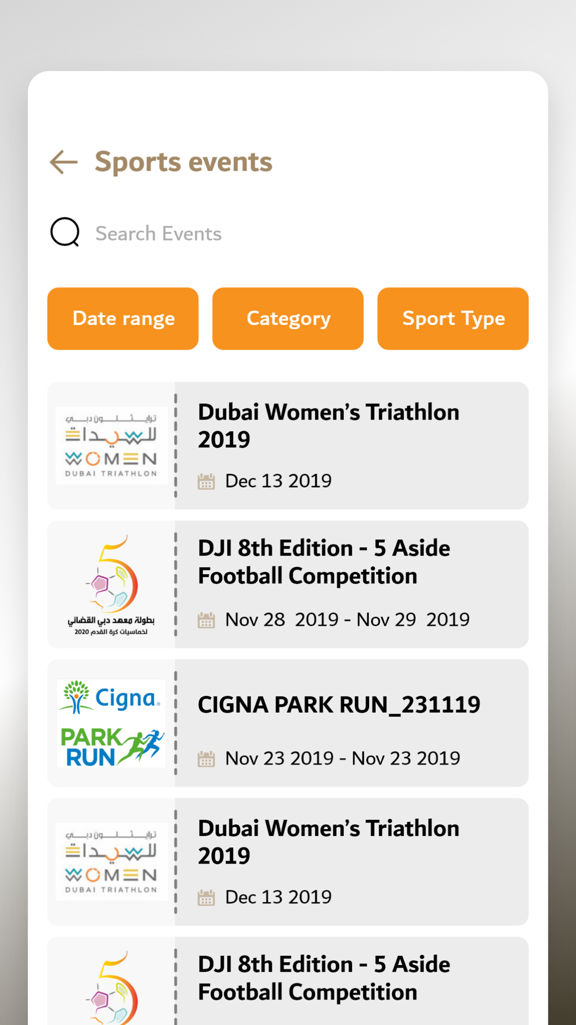
Task: Open the Category filter
Action: tap(288, 319)
